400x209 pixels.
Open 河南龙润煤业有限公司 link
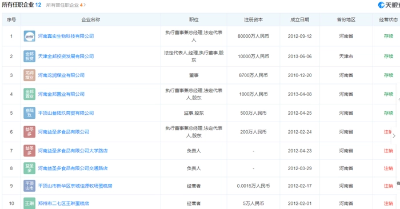(61, 75)
